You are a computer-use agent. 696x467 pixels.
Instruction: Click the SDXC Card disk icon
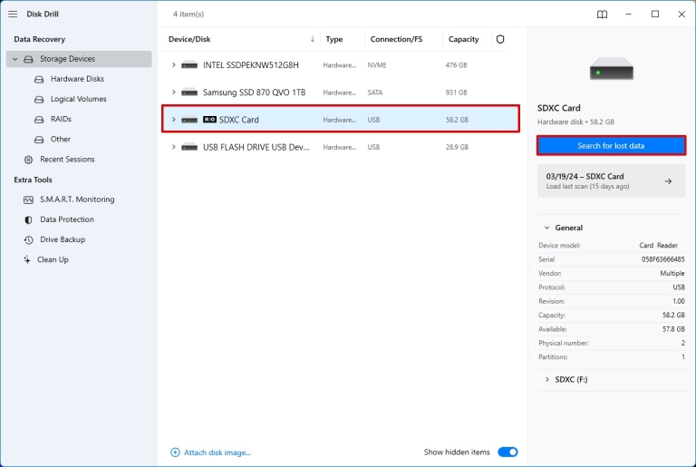(189, 120)
